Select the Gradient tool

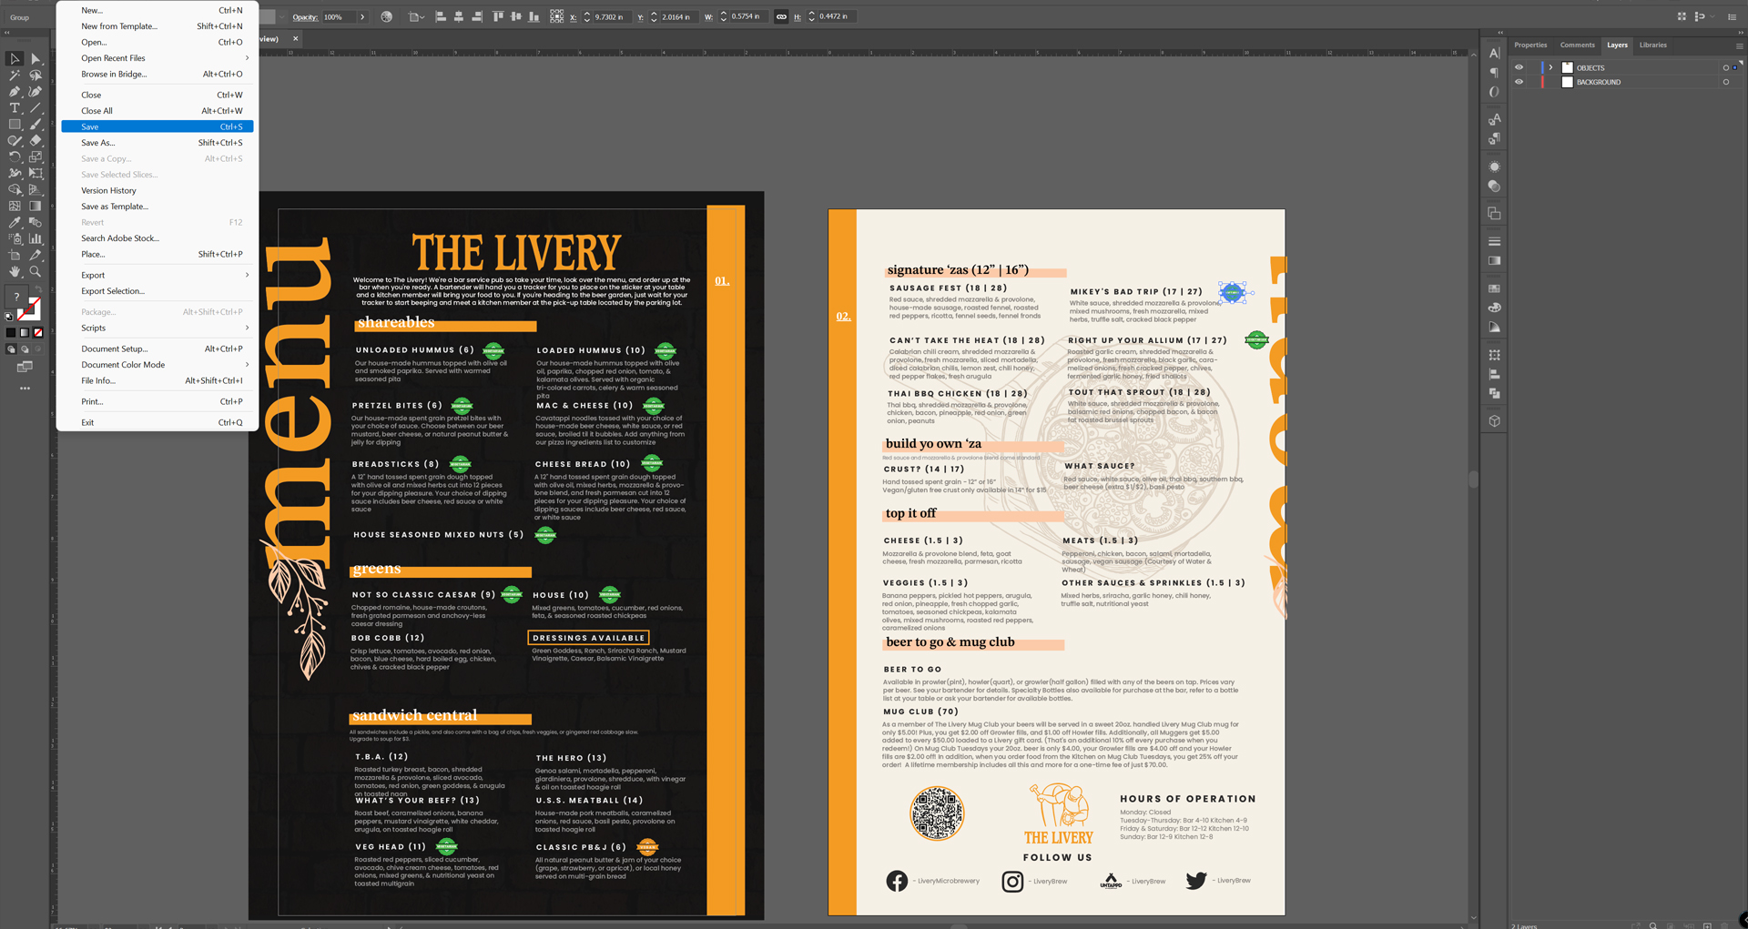pyautogui.click(x=36, y=207)
